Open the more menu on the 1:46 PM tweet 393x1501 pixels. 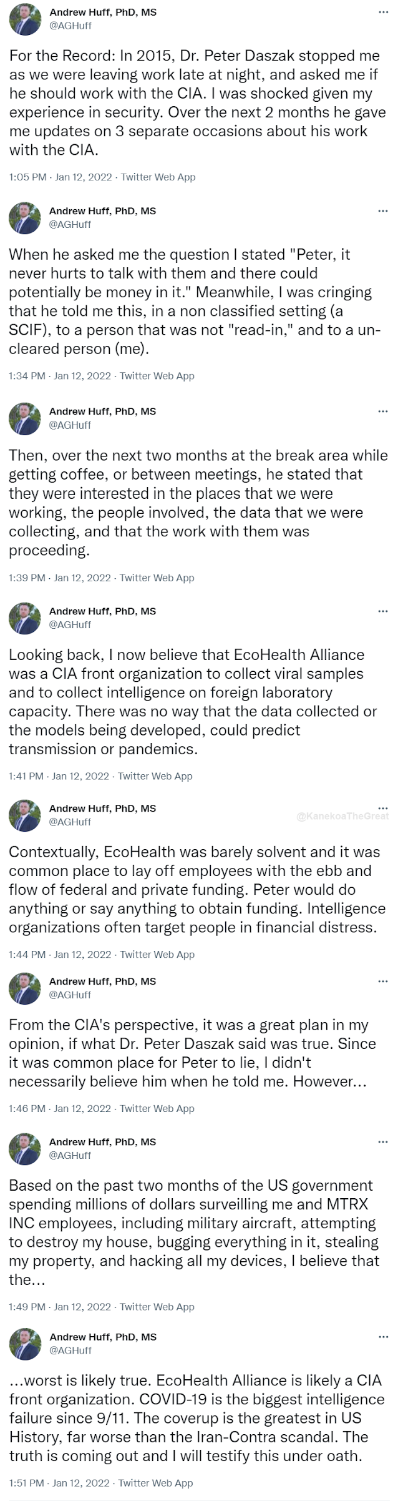[x=382, y=981]
